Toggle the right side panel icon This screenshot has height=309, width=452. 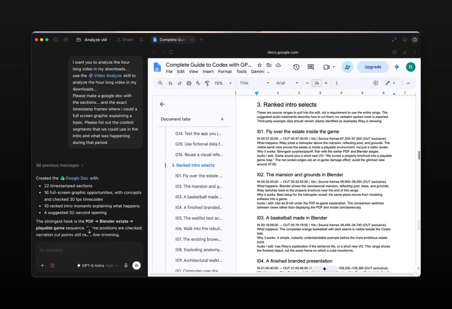(x=415, y=40)
